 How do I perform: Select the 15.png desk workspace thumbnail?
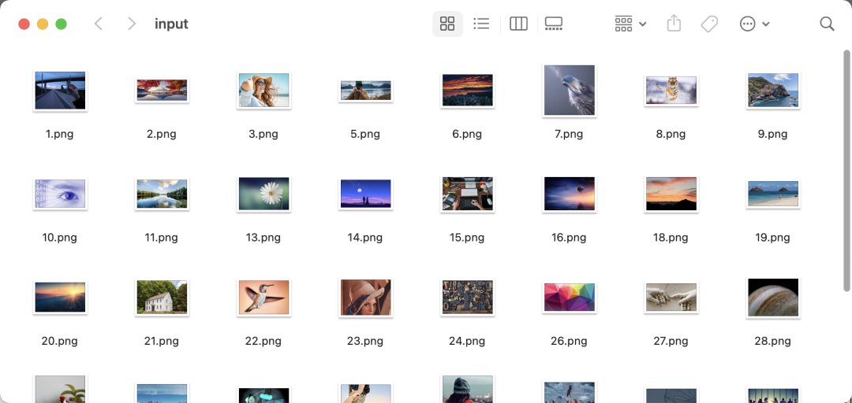(x=467, y=194)
